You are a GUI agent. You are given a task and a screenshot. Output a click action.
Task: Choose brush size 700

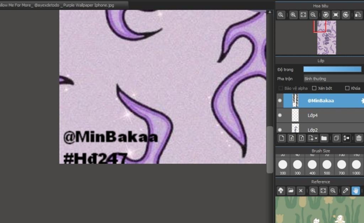[342, 167]
